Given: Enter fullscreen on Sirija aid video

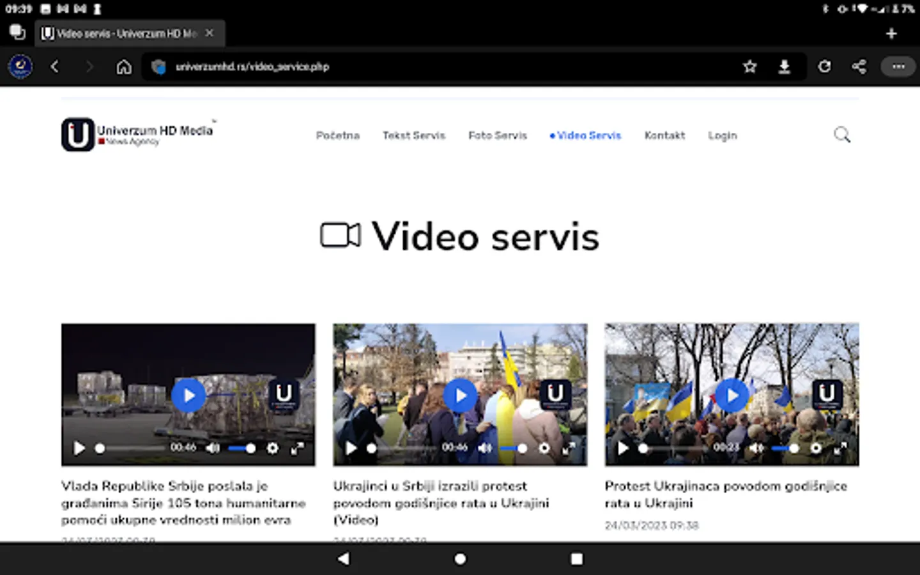Looking at the screenshot, I should point(297,448).
